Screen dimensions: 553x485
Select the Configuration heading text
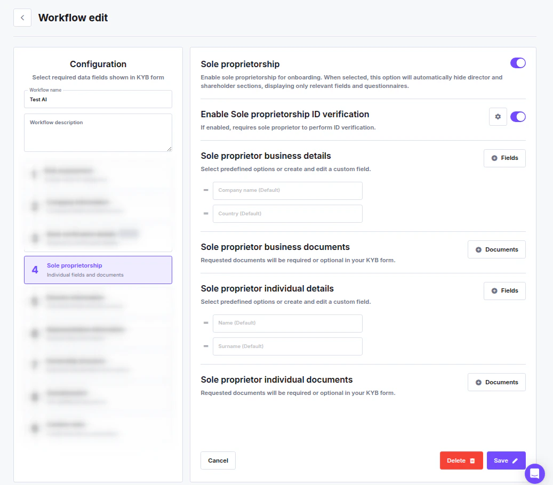point(98,64)
